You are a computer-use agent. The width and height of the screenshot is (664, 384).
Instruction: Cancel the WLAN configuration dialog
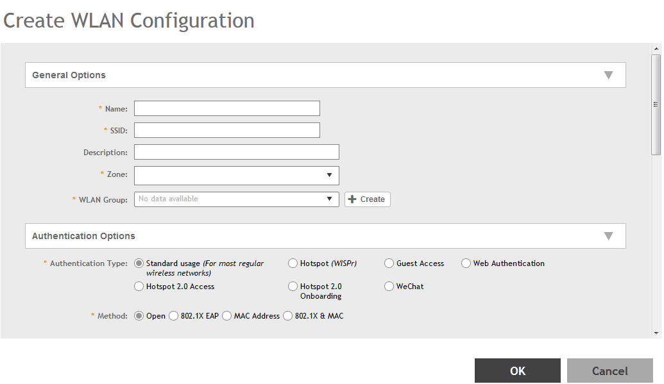click(609, 371)
